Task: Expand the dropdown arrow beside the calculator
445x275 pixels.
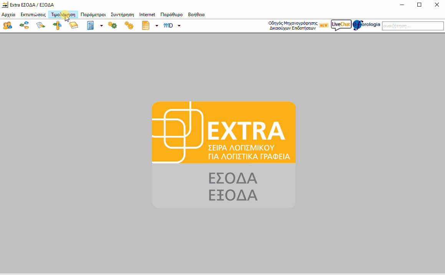Action: pos(101,26)
